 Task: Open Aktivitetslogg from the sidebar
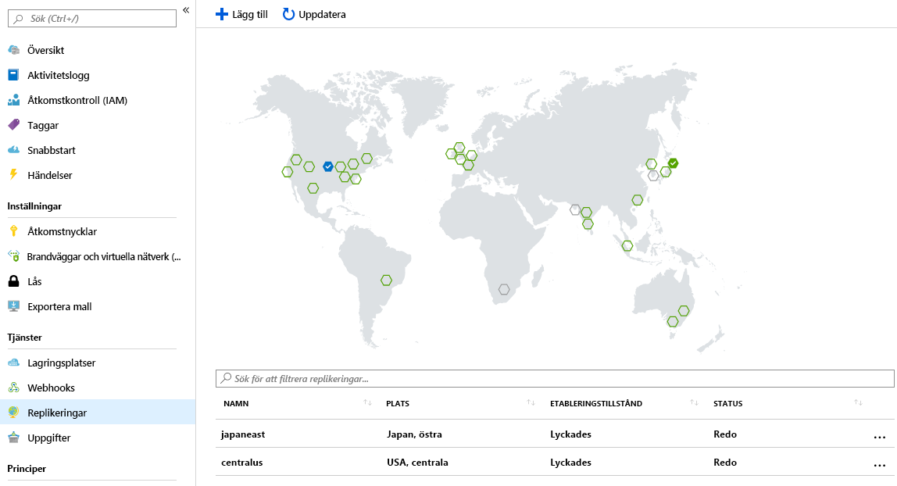tap(59, 76)
